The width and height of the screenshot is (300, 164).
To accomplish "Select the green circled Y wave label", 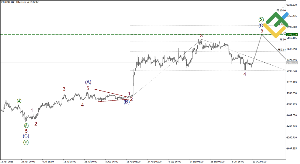I will [26, 143].
